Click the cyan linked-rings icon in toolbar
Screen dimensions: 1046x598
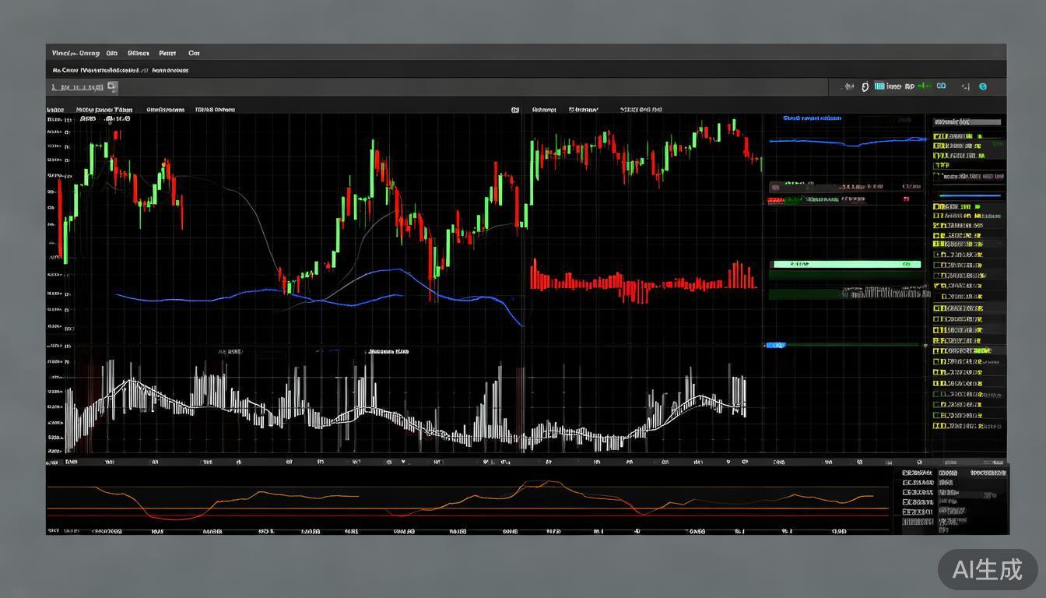[x=941, y=86]
